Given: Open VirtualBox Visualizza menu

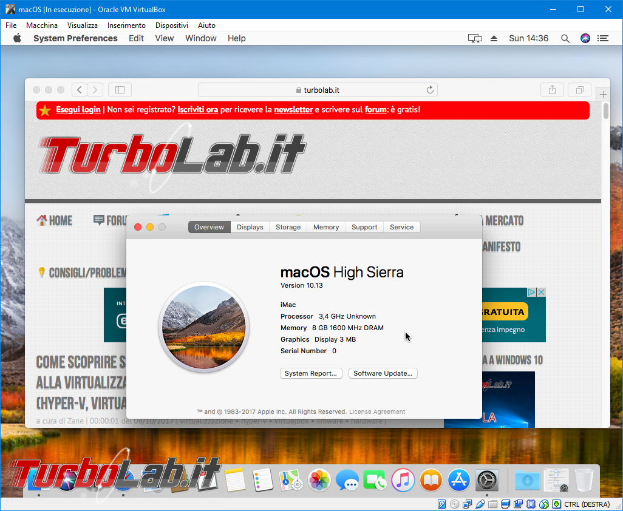Looking at the screenshot, I should click(82, 25).
